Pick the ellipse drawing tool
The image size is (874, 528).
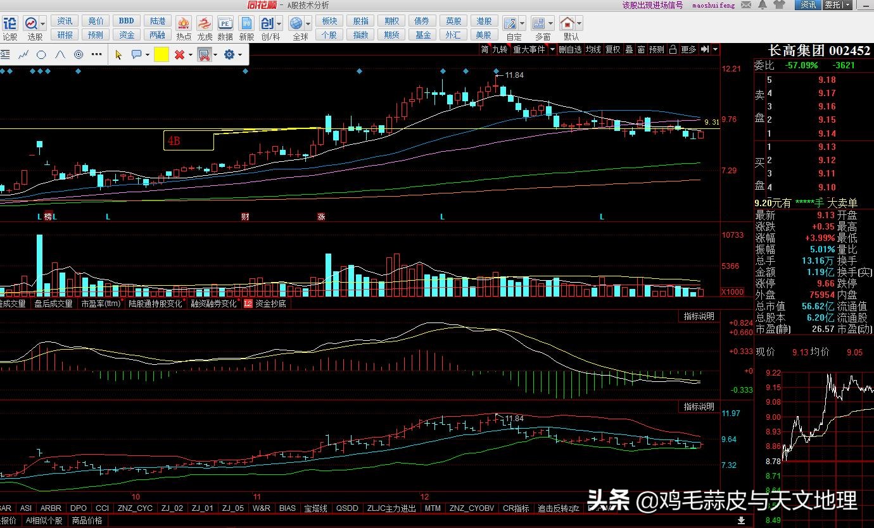(41, 55)
